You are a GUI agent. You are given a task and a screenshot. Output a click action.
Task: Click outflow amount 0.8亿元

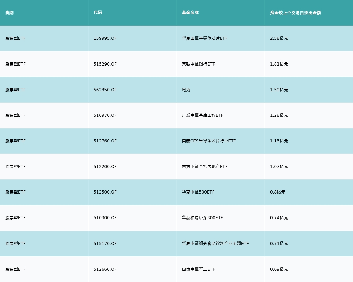tap(277, 192)
